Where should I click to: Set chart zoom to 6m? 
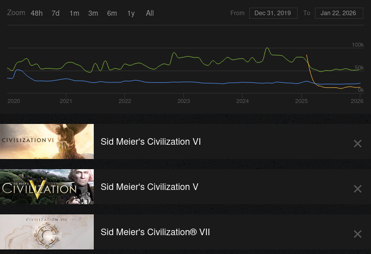coord(112,13)
